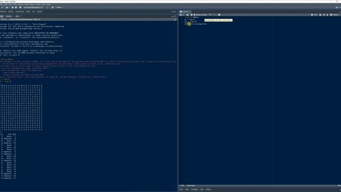341x192 pixels.
Task: Toggle the Source on Save checkbox
Action: click(194, 15)
